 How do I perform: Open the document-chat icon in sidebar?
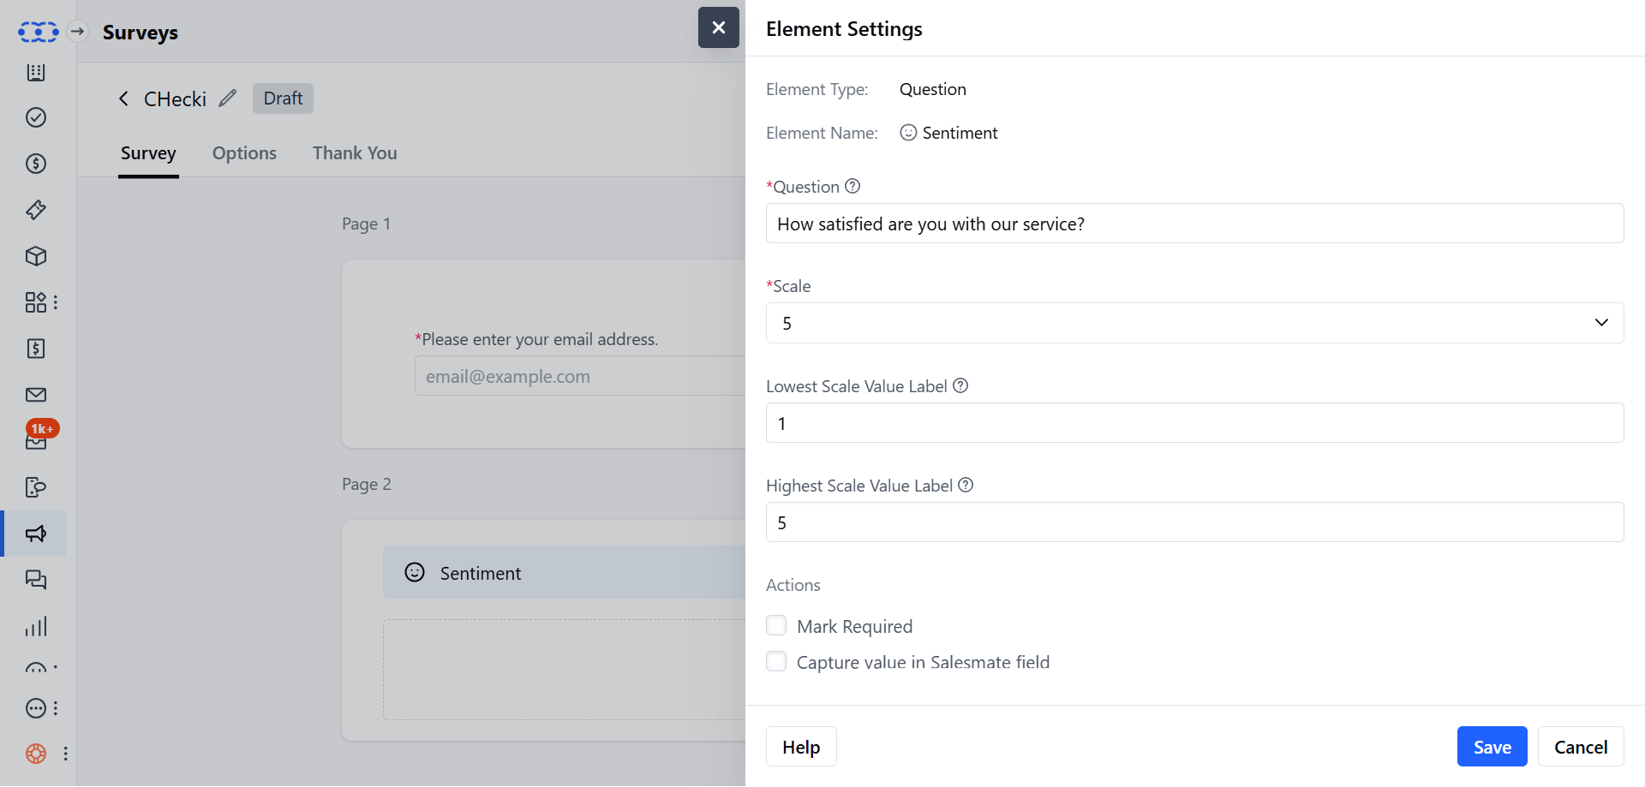click(x=36, y=487)
